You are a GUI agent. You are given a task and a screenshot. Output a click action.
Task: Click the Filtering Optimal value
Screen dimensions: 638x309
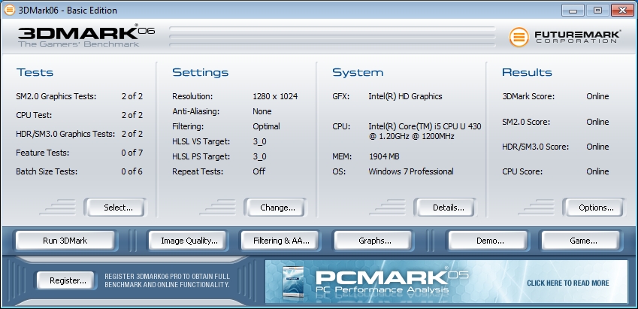(x=266, y=126)
